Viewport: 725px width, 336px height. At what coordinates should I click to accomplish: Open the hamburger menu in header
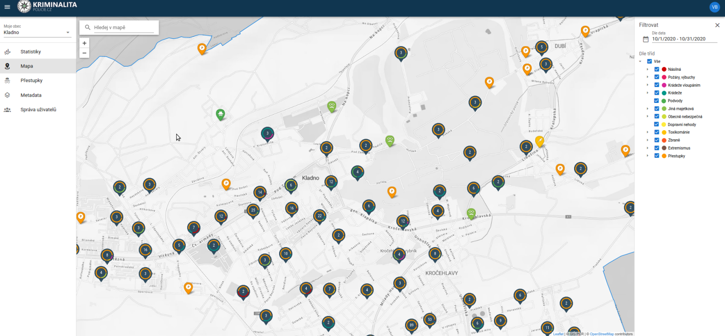tap(7, 7)
